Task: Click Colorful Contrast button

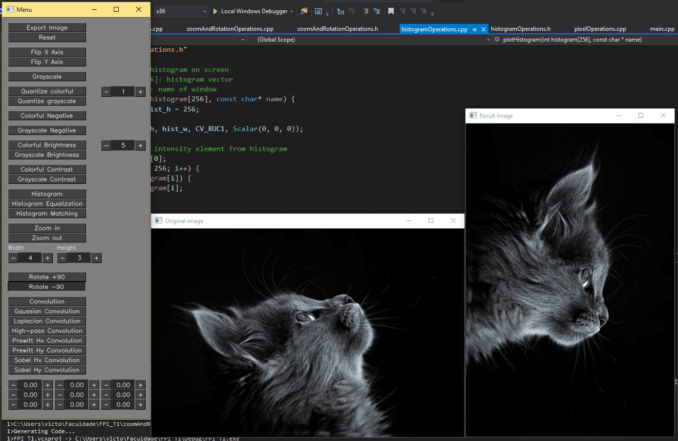Action: [47, 170]
